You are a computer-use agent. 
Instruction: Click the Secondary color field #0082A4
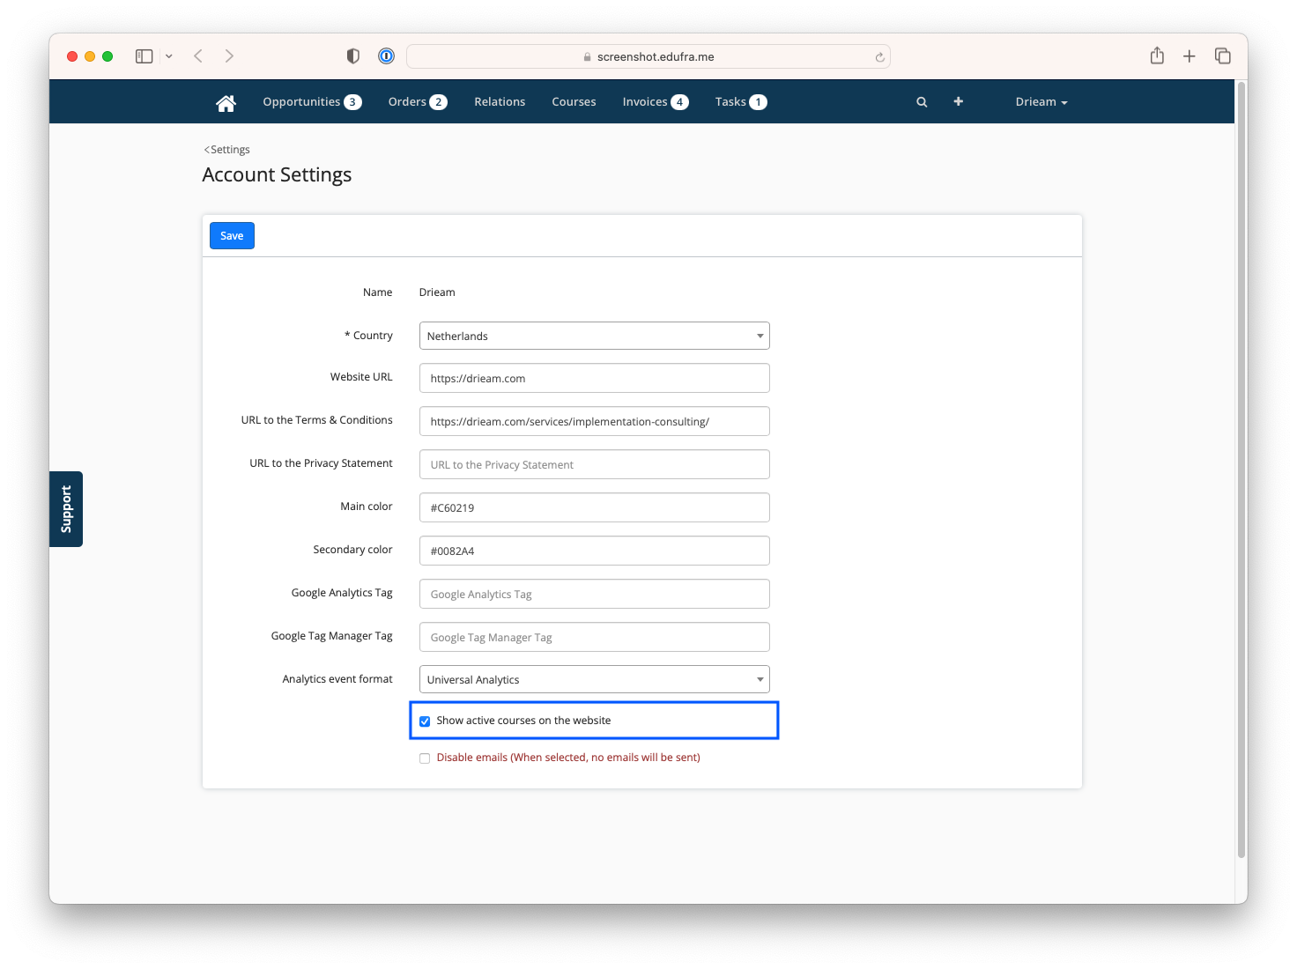[x=595, y=551]
